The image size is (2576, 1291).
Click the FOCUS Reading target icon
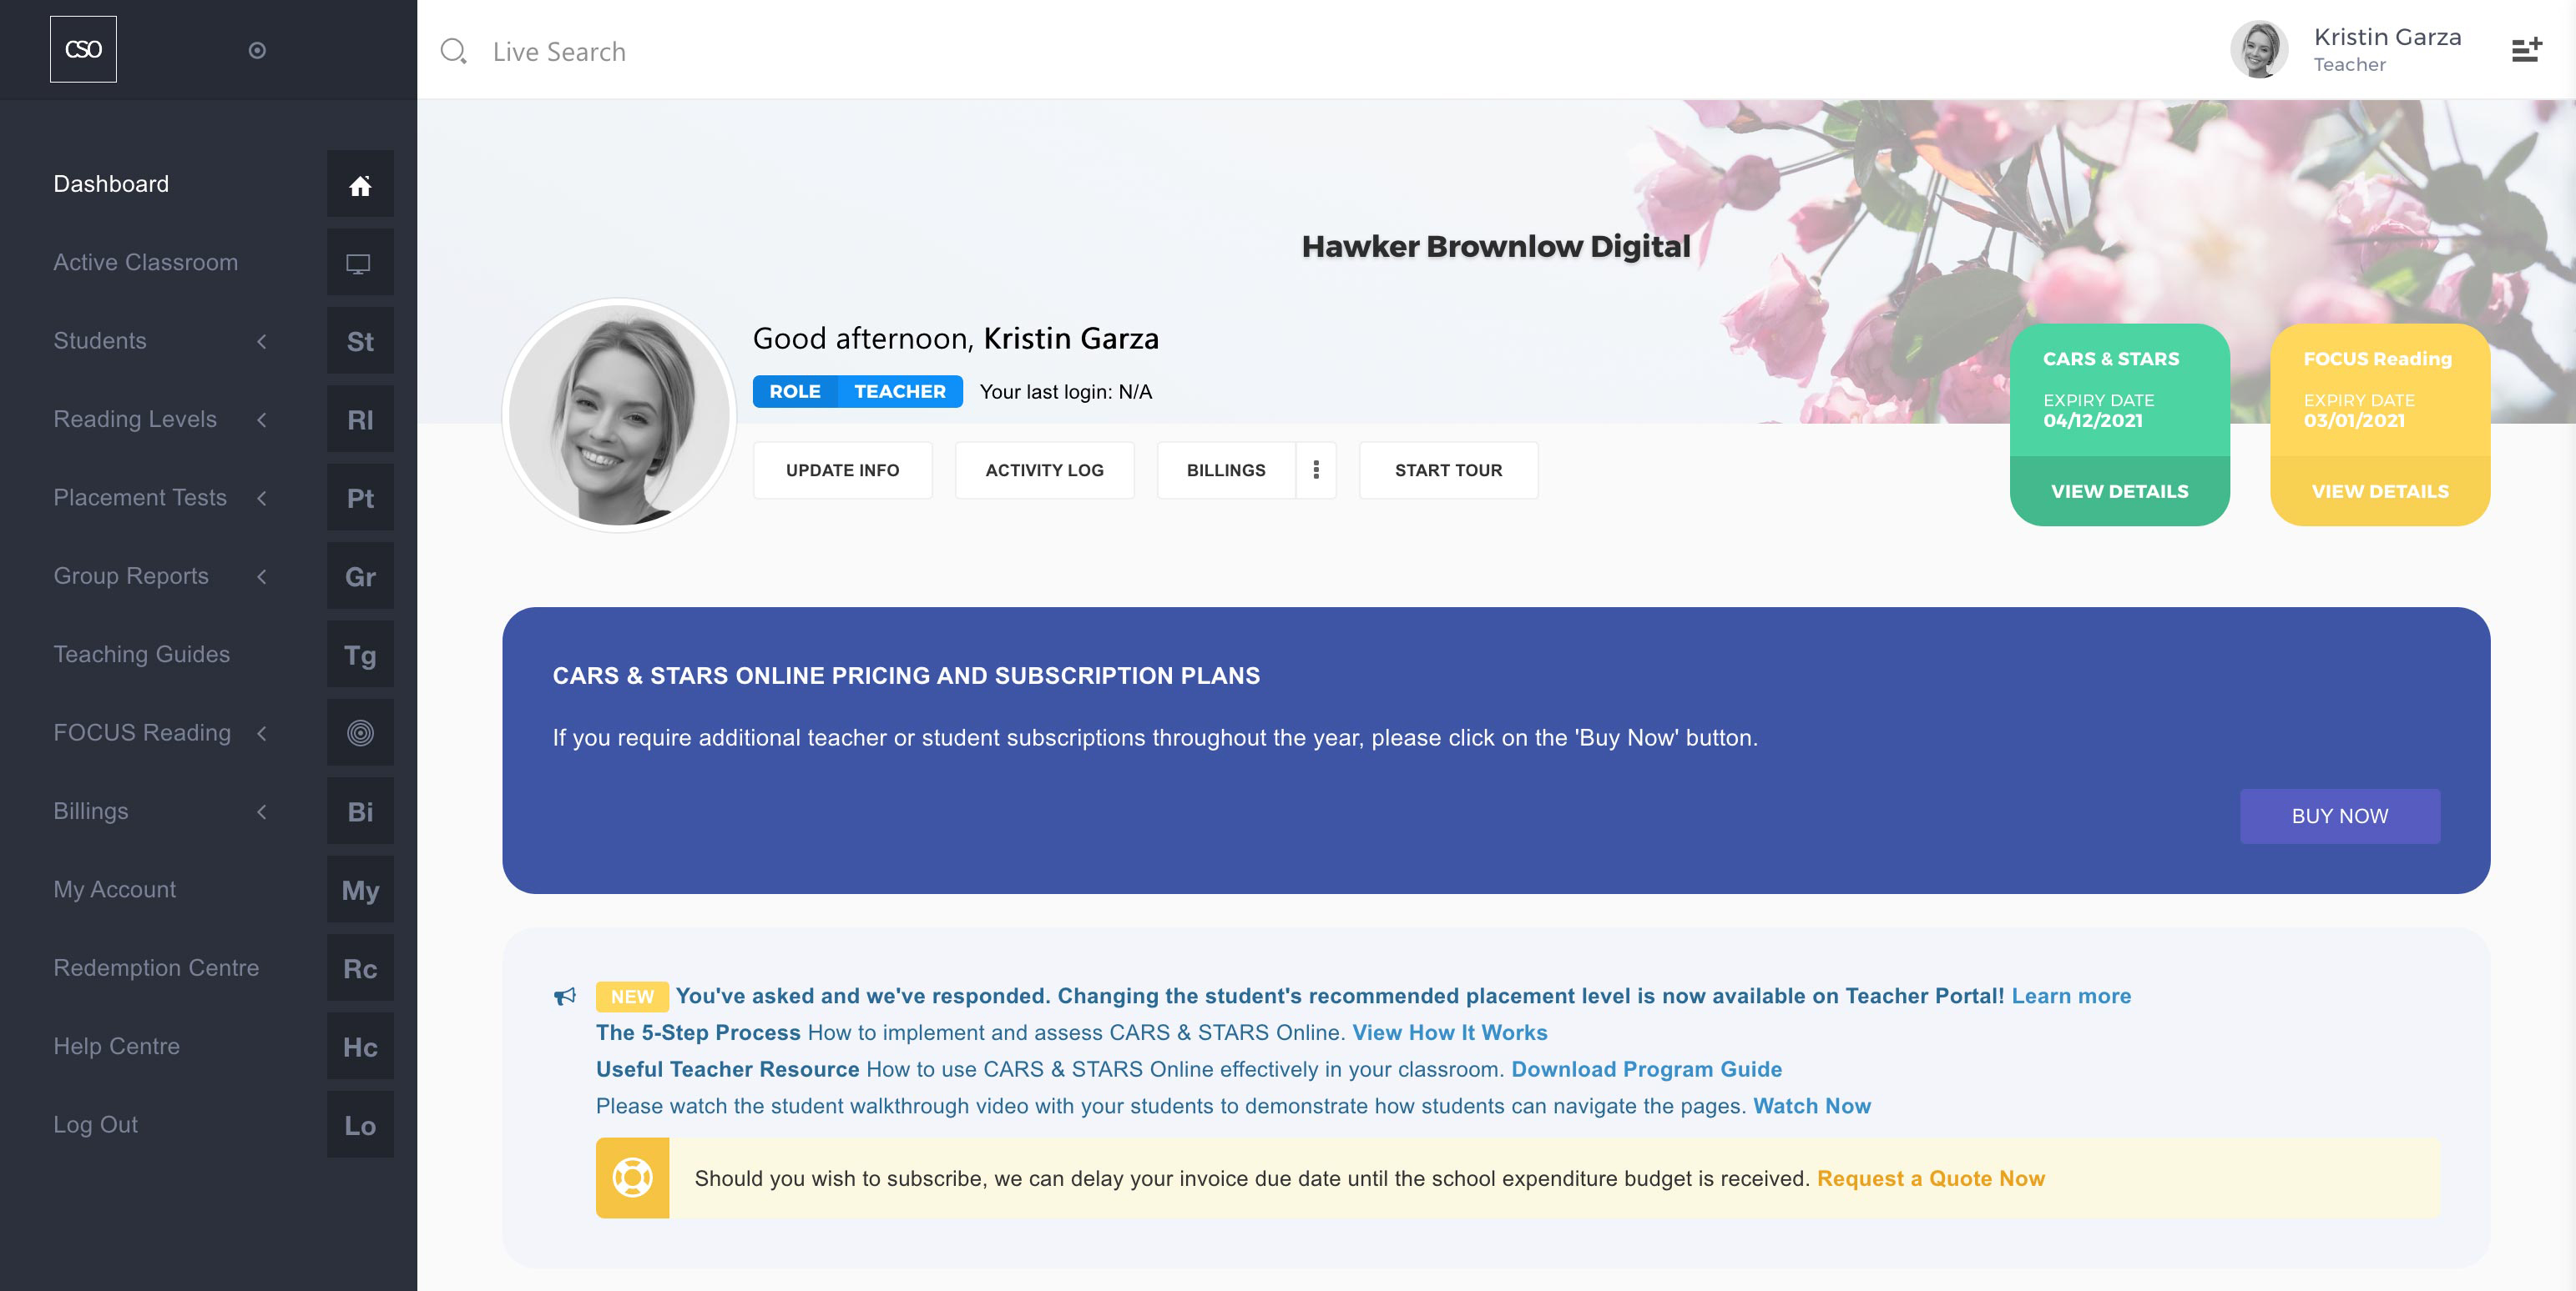[x=360, y=733]
